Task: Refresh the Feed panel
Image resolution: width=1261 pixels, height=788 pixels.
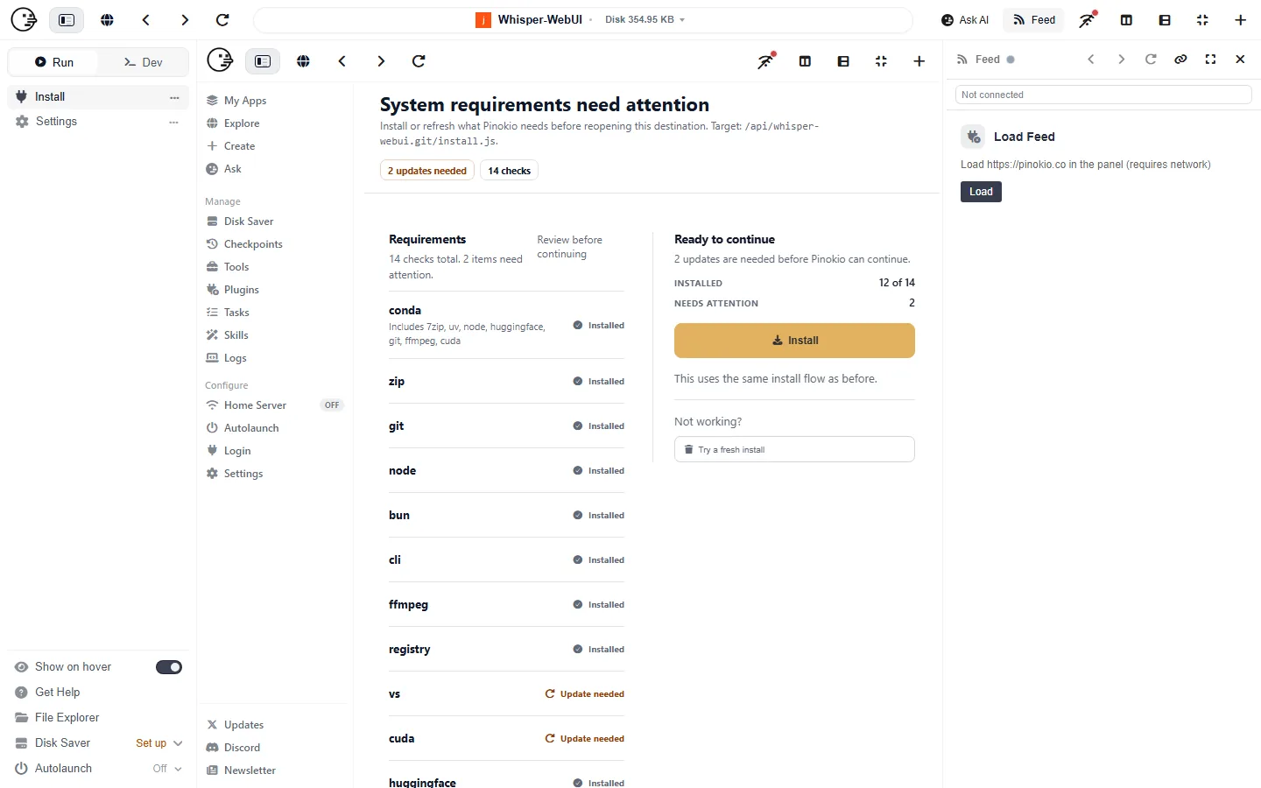Action: coord(1151,60)
